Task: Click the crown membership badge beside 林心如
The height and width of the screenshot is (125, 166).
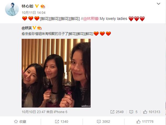Action: tap(43, 6)
